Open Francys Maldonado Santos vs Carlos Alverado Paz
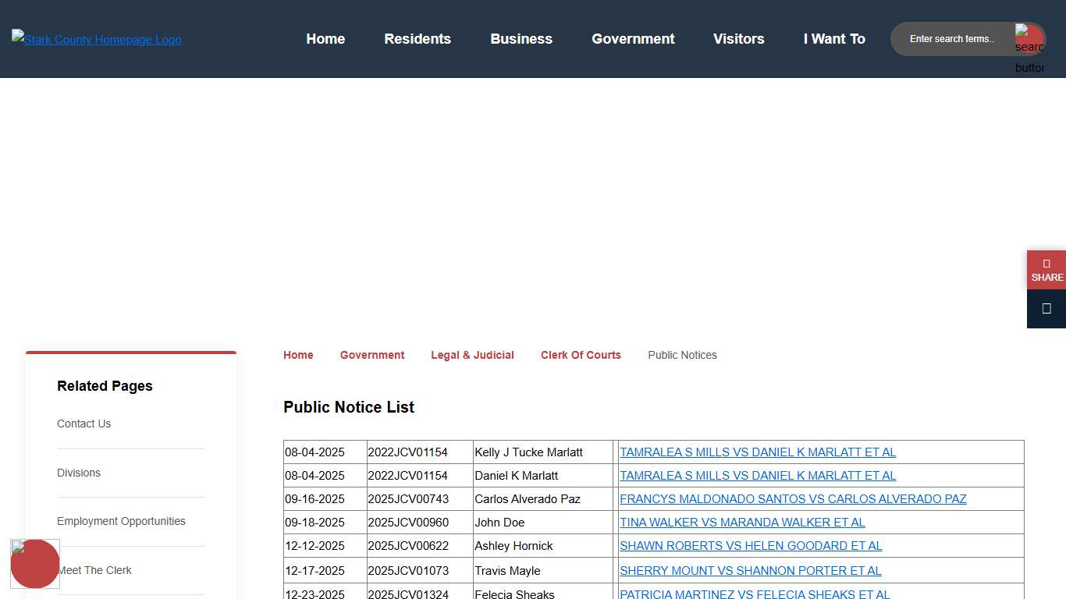1066x599 pixels. coord(793,499)
